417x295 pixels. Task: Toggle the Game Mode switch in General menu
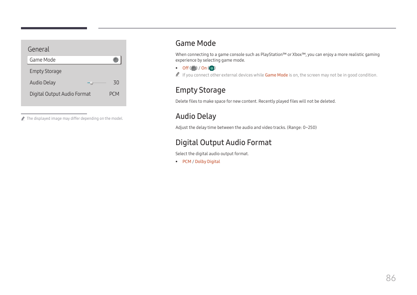coord(116,60)
